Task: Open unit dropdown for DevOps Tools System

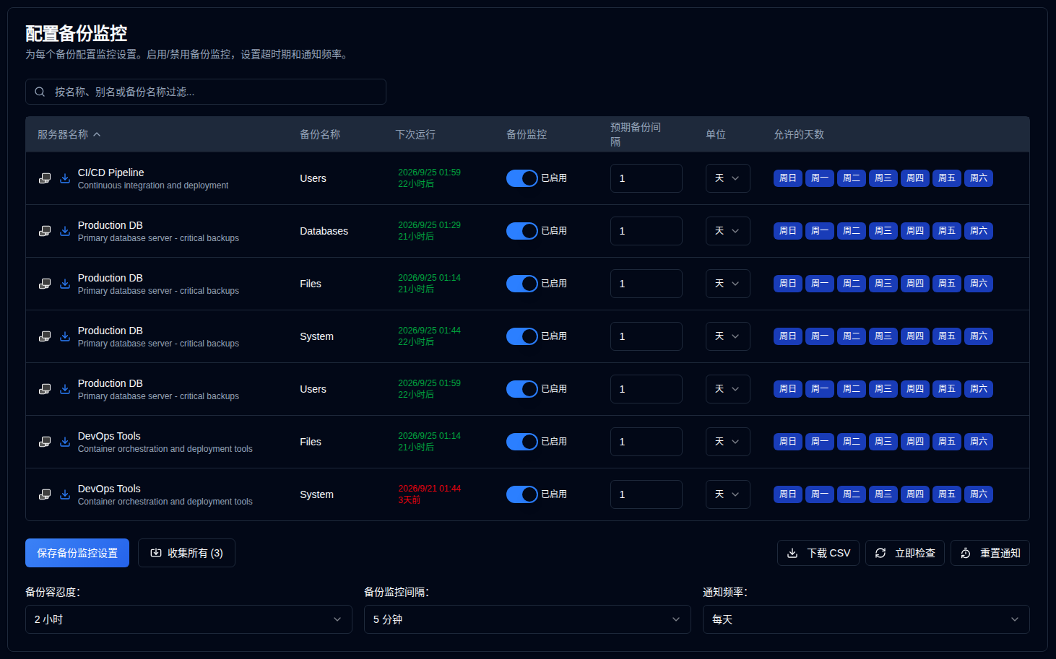Action: coord(727,494)
